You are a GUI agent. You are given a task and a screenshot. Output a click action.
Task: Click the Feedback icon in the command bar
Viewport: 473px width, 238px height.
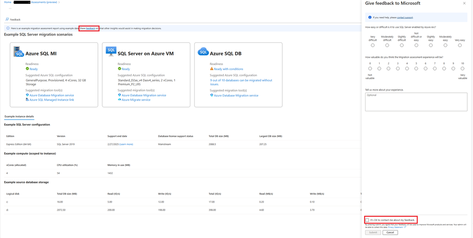pos(7,19)
